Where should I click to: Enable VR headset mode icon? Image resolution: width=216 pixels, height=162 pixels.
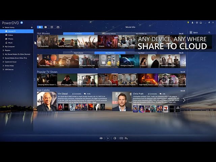(121, 138)
